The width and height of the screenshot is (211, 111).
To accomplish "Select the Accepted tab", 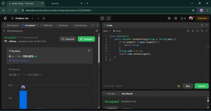I will (28, 25).
